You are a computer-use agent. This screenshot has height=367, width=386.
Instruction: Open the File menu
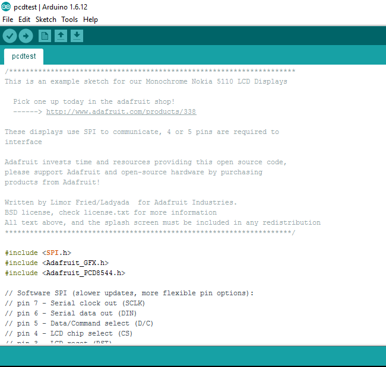[x=8, y=20]
